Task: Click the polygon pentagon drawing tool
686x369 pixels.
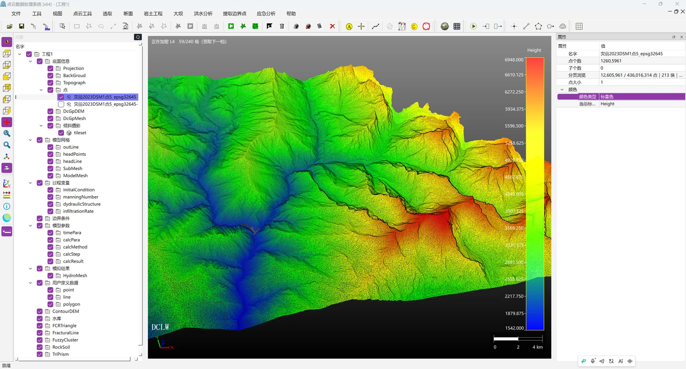Action: point(538,26)
